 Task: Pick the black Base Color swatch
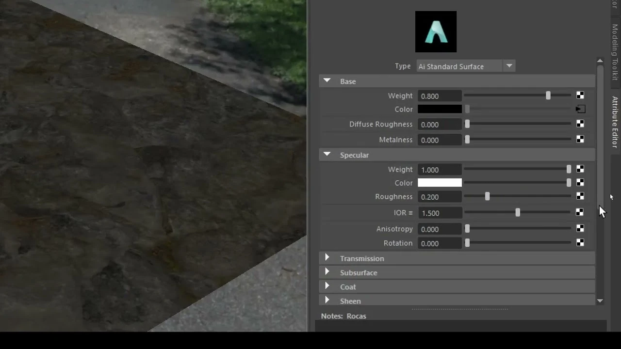click(x=440, y=109)
